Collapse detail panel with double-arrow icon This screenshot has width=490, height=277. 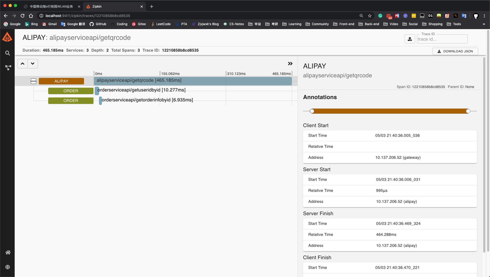[x=290, y=64]
